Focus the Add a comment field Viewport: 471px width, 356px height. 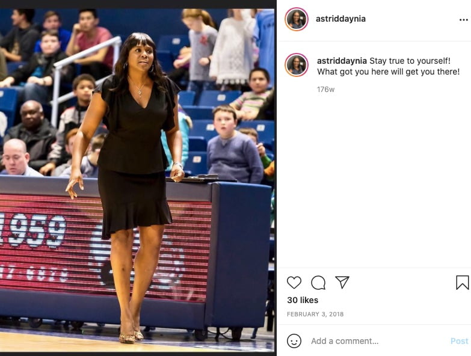[378, 341]
